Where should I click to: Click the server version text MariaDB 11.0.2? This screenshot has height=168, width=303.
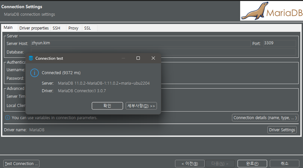coord(104,83)
